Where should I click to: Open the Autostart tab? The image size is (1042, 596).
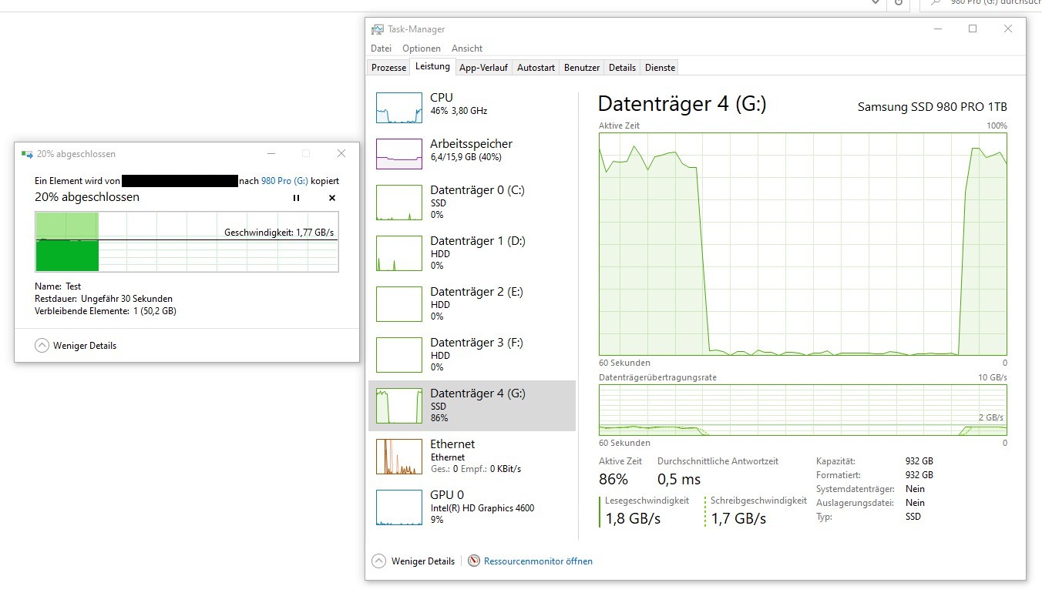pos(536,68)
